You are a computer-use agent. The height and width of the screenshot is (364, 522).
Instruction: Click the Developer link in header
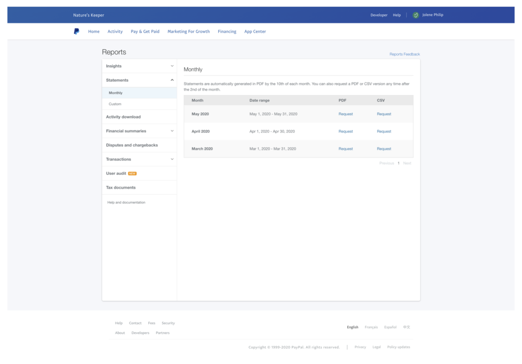click(x=379, y=15)
